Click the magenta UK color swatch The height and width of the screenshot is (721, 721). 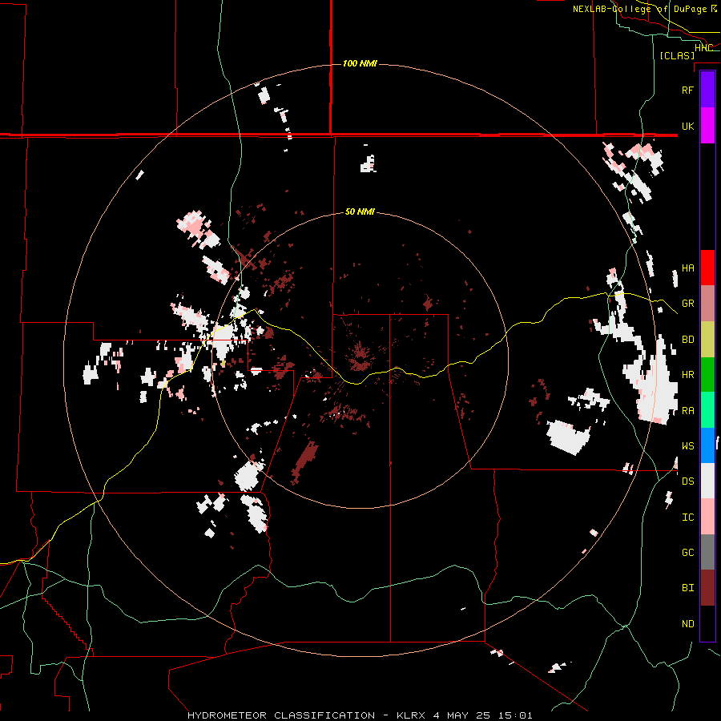point(707,126)
